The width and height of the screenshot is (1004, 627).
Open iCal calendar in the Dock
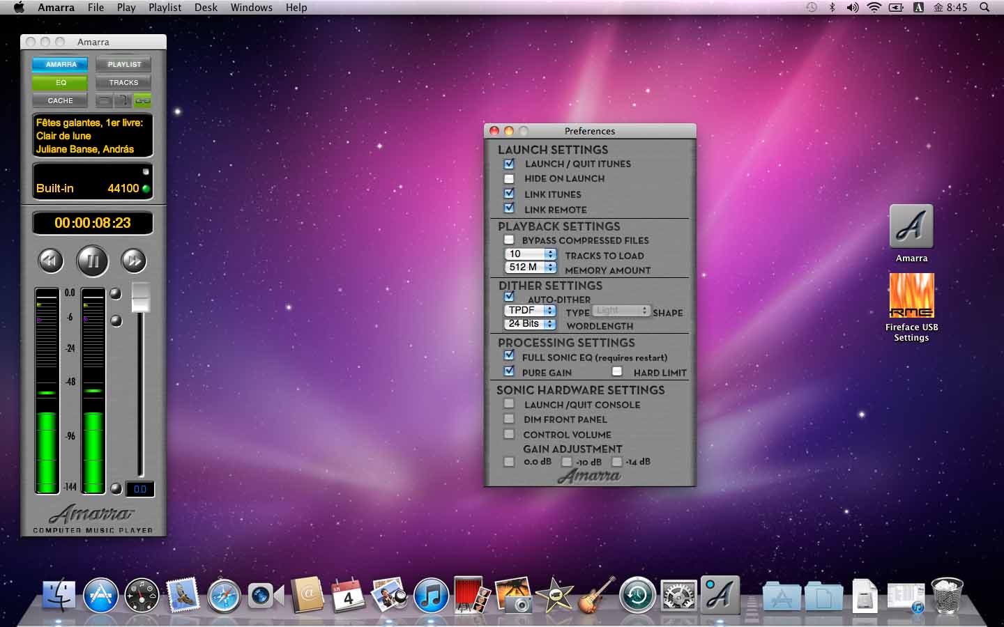(348, 596)
